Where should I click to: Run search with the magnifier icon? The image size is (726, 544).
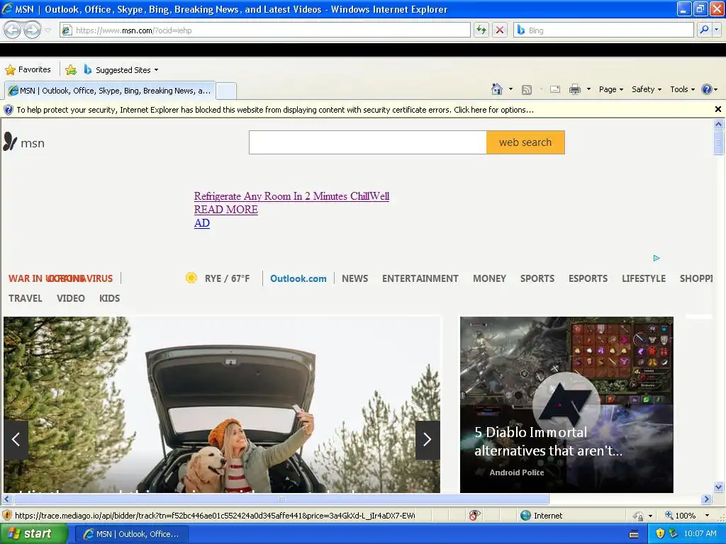click(x=704, y=30)
